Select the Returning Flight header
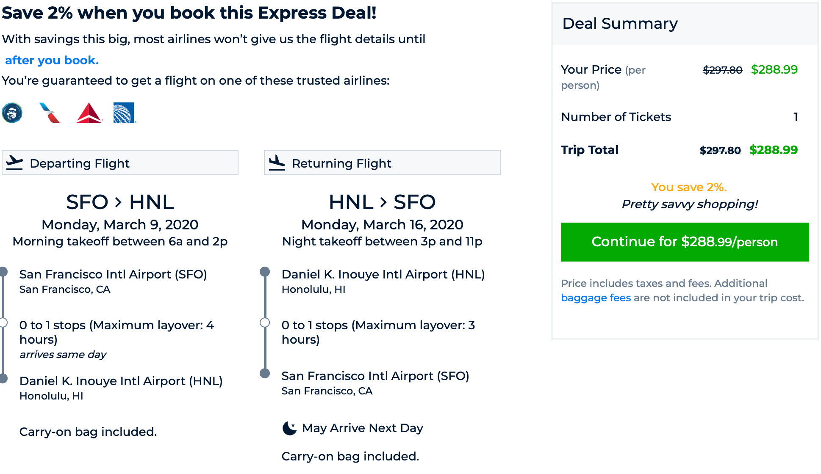821x474 pixels. (x=382, y=163)
